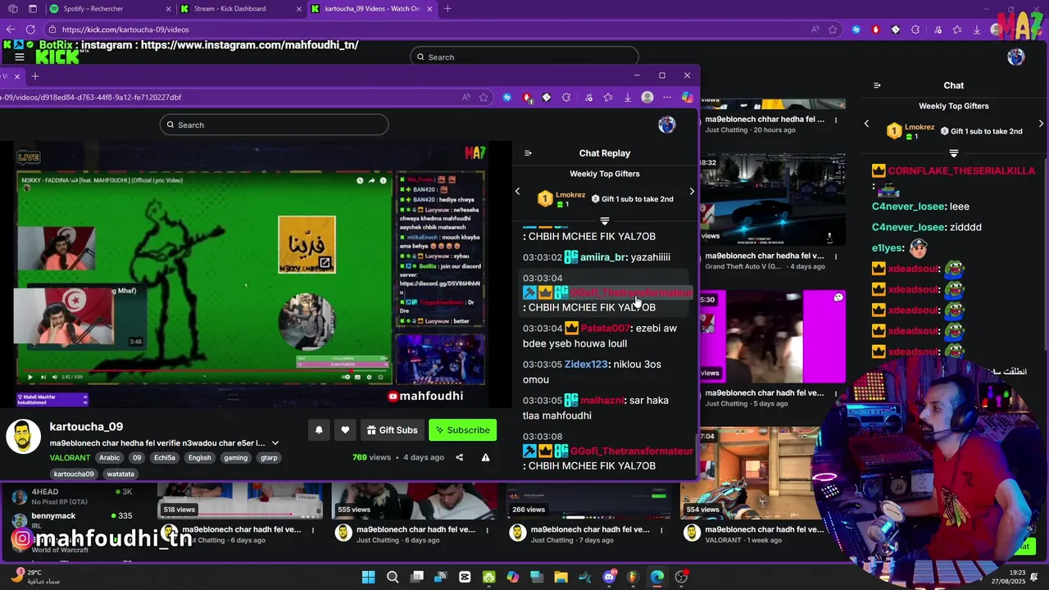The height and width of the screenshot is (590, 1049).
Task: Share the video using the share icon
Action: (x=460, y=457)
